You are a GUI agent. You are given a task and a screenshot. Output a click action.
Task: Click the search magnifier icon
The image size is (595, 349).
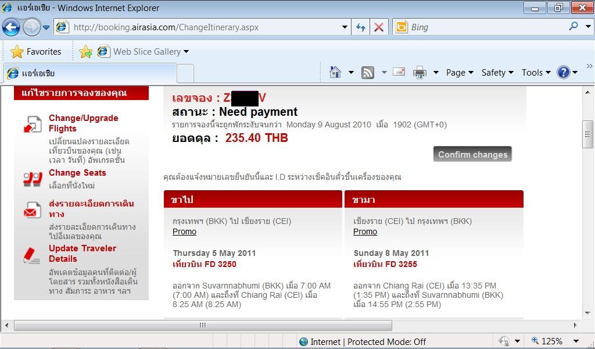tap(574, 27)
